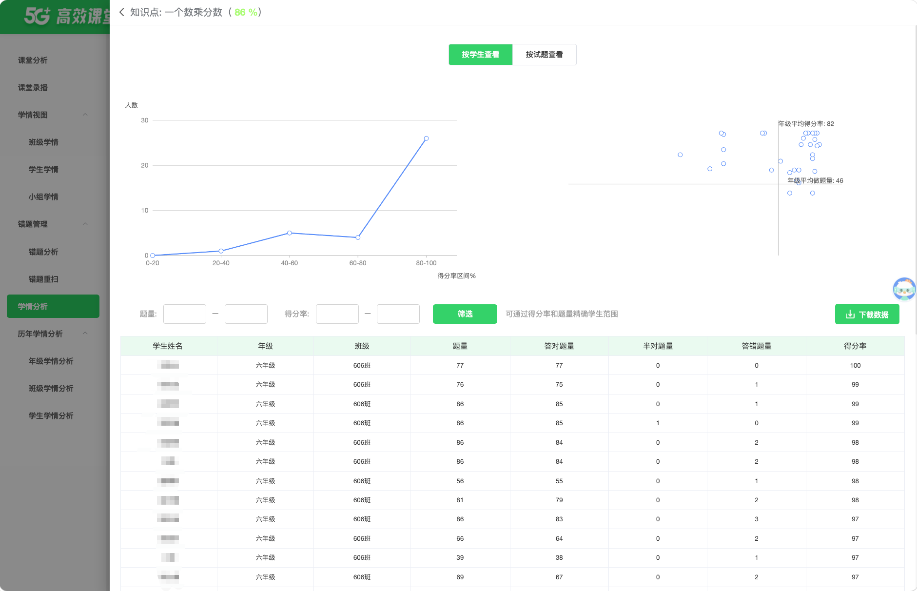Click the 20-40 data point on line chart

point(221,251)
